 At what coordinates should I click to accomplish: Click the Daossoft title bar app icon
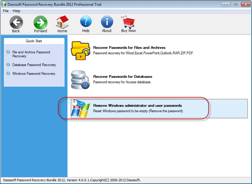4,4
